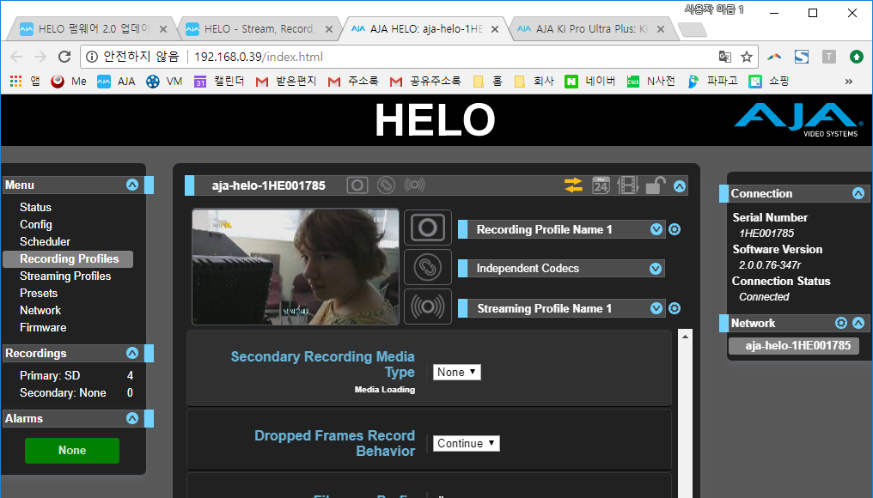873x498 pixels.
Task: Open Secondary Recording Media Type dropdown
Action: pyautogui.click(x=456, y=373)
